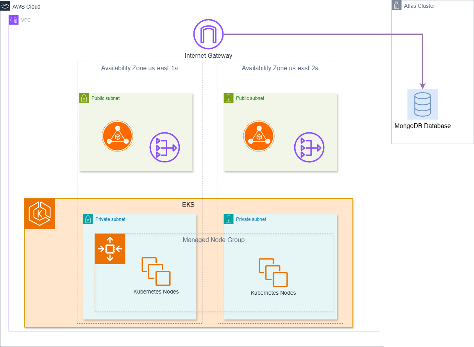
Task: Click the AWS logo in the top-left corner
Action: (x=5, y=6)
